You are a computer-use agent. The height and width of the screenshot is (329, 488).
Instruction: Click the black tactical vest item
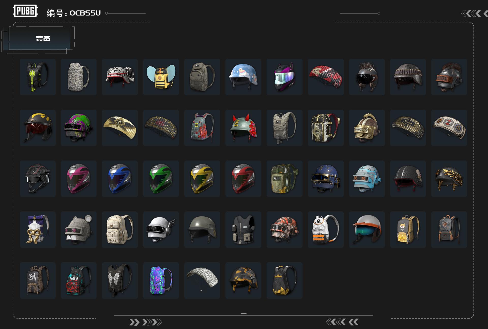pyautogui.click(x=243, y=230)
